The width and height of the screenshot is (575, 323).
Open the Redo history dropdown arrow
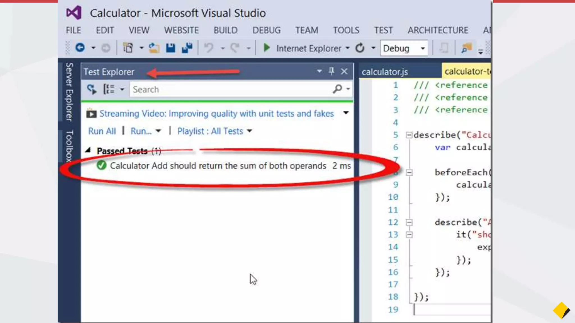248,49
